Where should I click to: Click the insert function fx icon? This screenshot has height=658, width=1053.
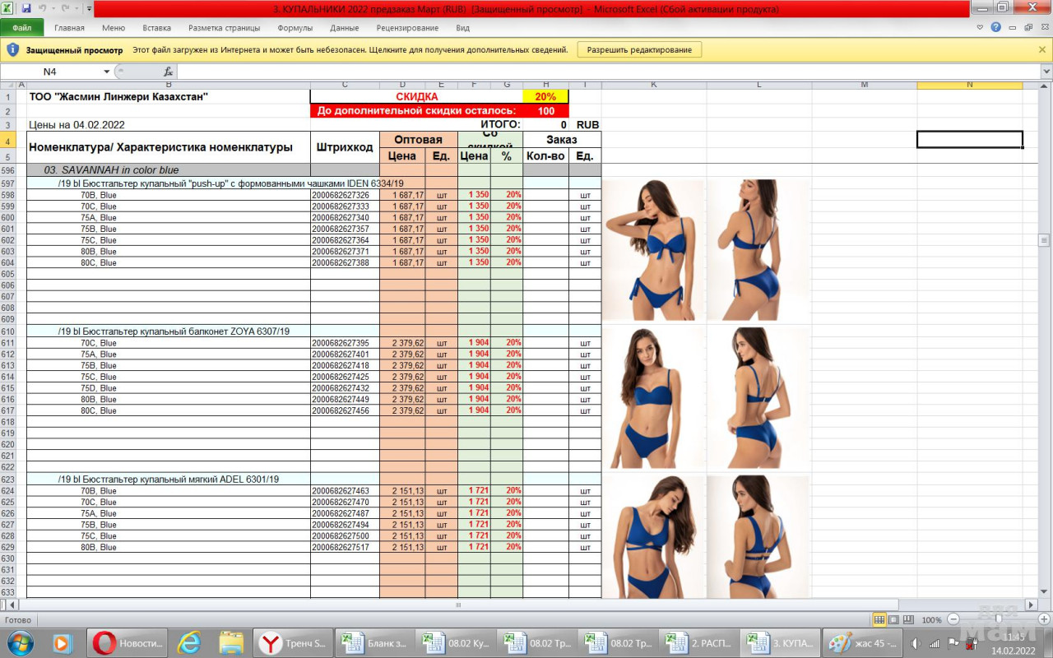[168, 72]
